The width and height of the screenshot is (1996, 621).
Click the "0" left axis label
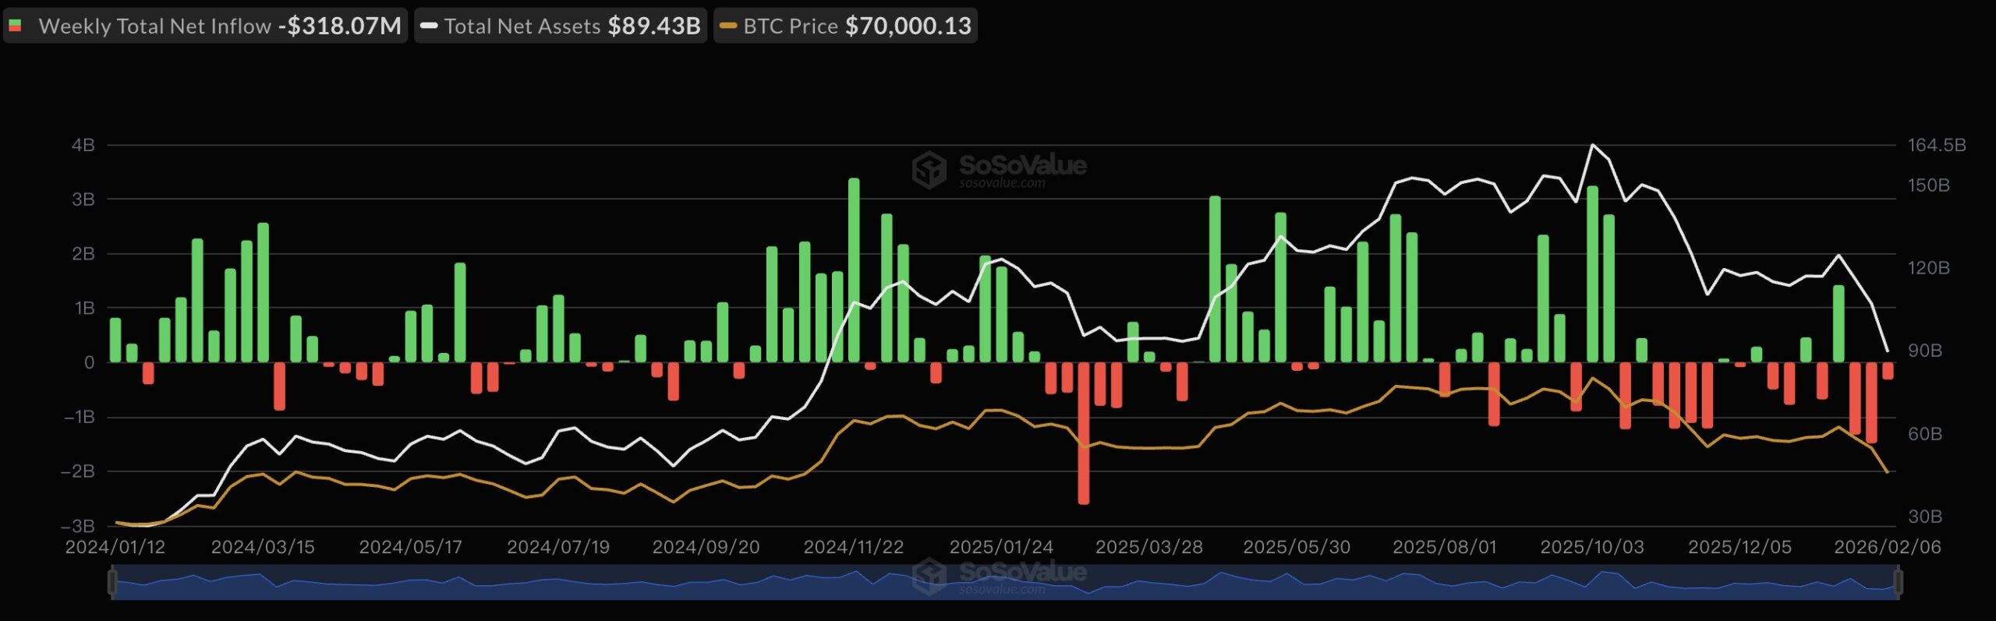pos(90,362)
